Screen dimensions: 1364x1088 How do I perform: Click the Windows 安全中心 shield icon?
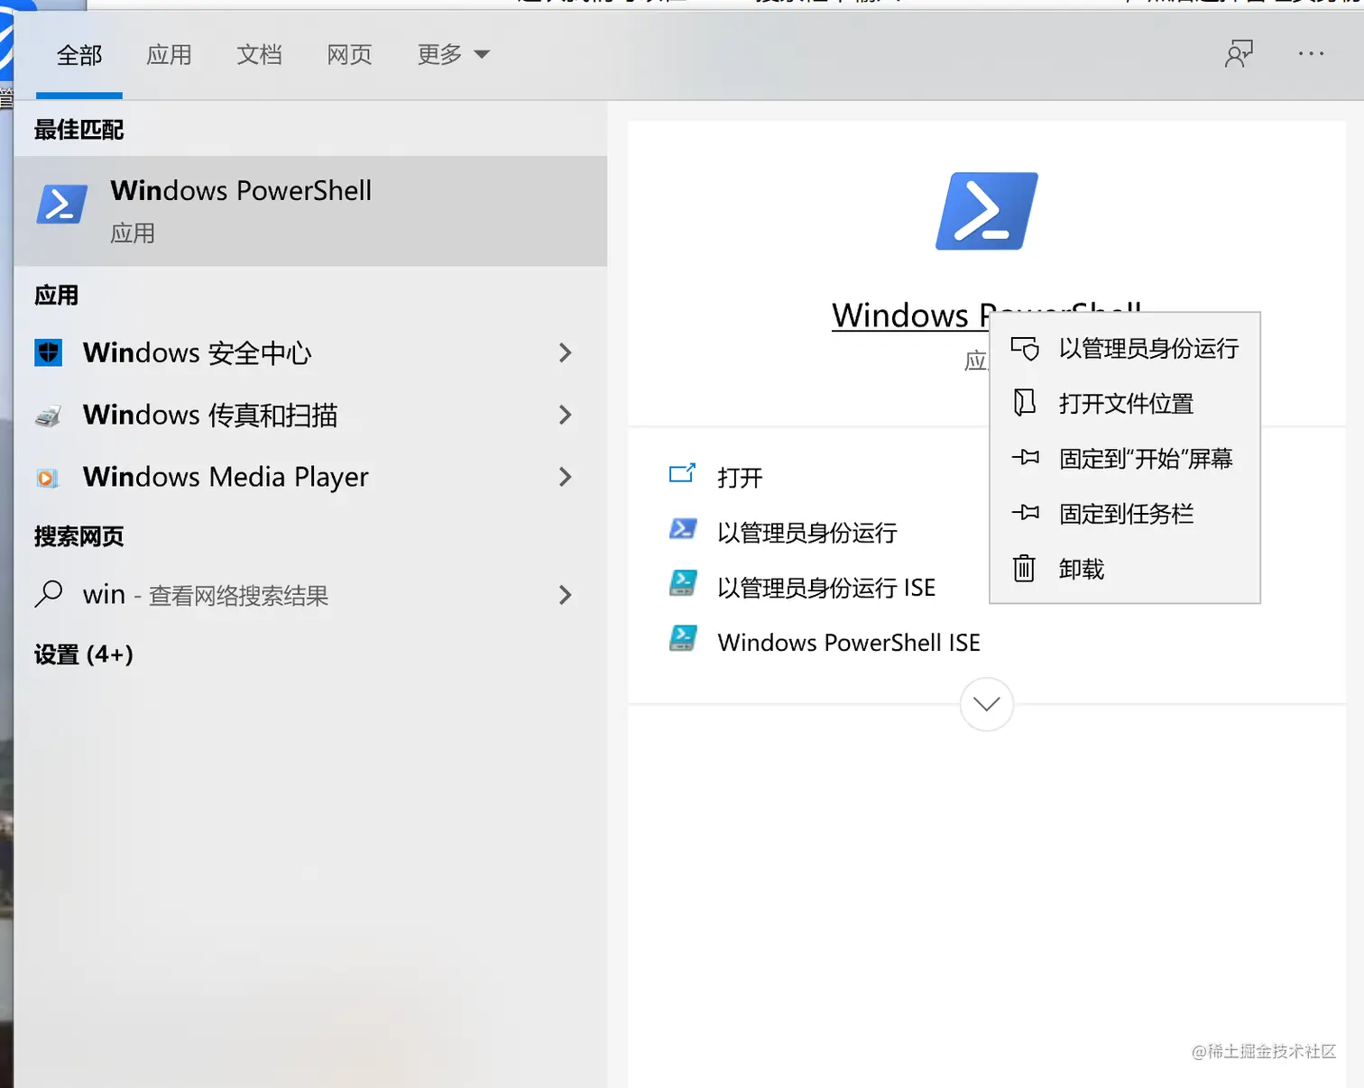49,352
